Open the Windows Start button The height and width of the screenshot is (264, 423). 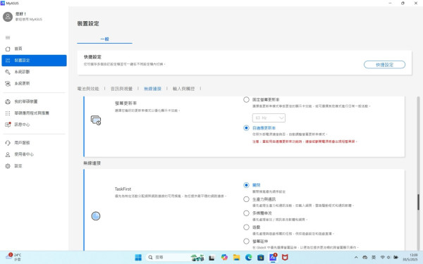click(x=138, y=258)
